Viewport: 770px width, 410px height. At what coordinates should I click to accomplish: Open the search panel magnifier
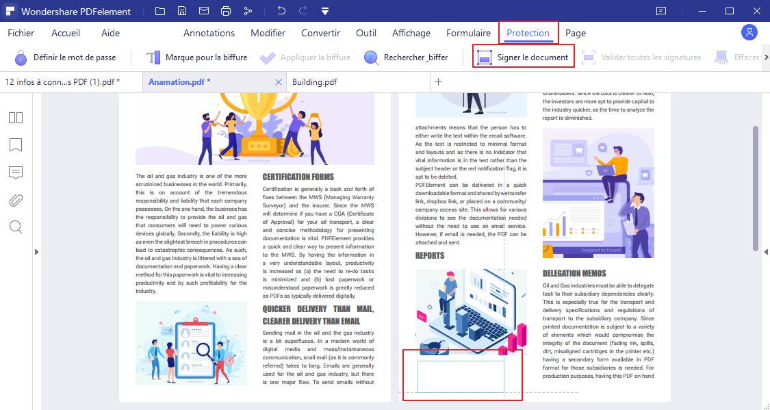click(16, 227)
